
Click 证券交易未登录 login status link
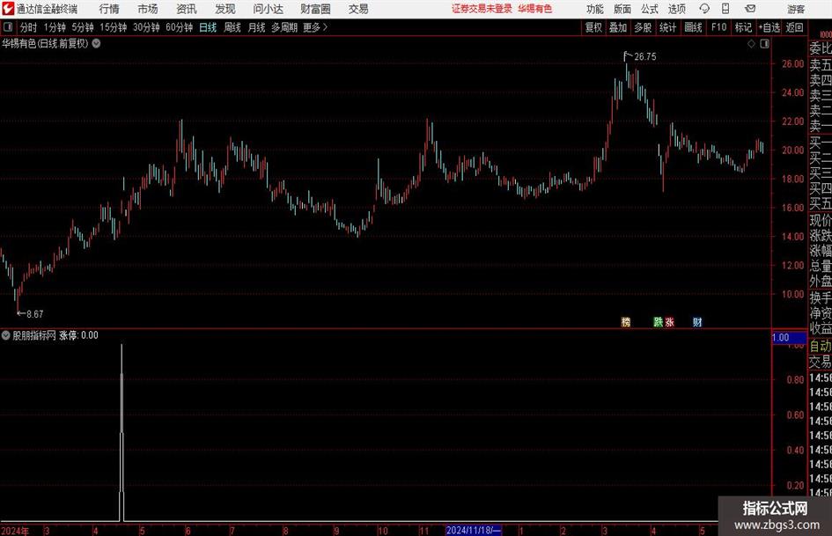click(482, 9)
